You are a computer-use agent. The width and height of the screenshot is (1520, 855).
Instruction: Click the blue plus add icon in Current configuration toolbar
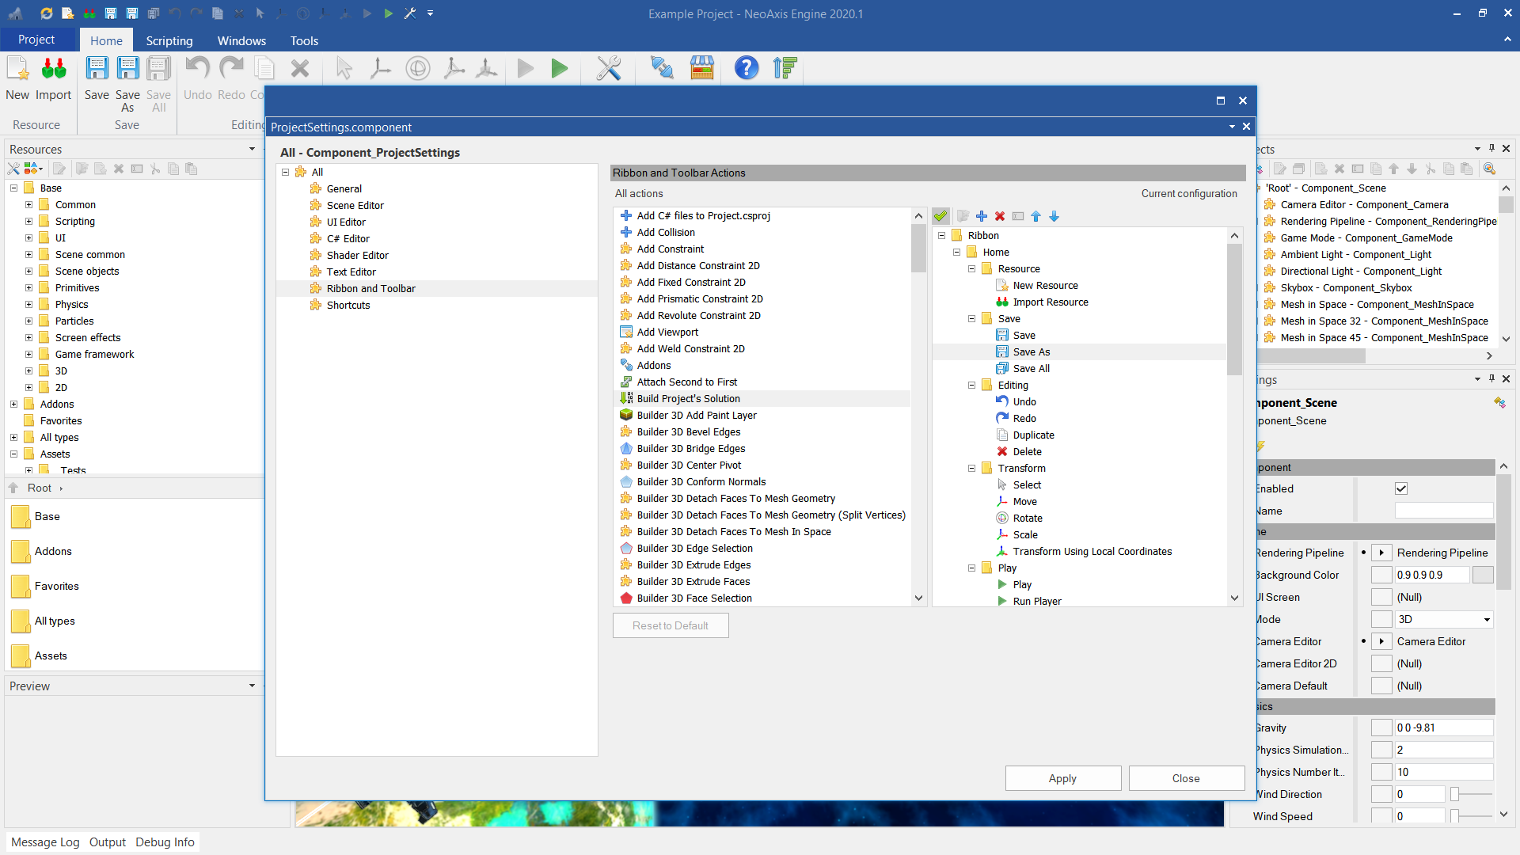click(982, 216)
